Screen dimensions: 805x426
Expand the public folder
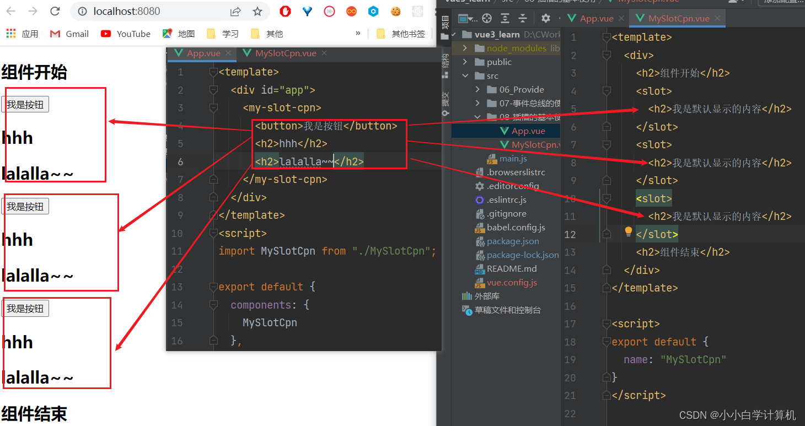(x=465, y=62)
